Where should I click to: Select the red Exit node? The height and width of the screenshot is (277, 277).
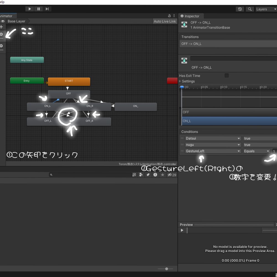coord(172,81)
